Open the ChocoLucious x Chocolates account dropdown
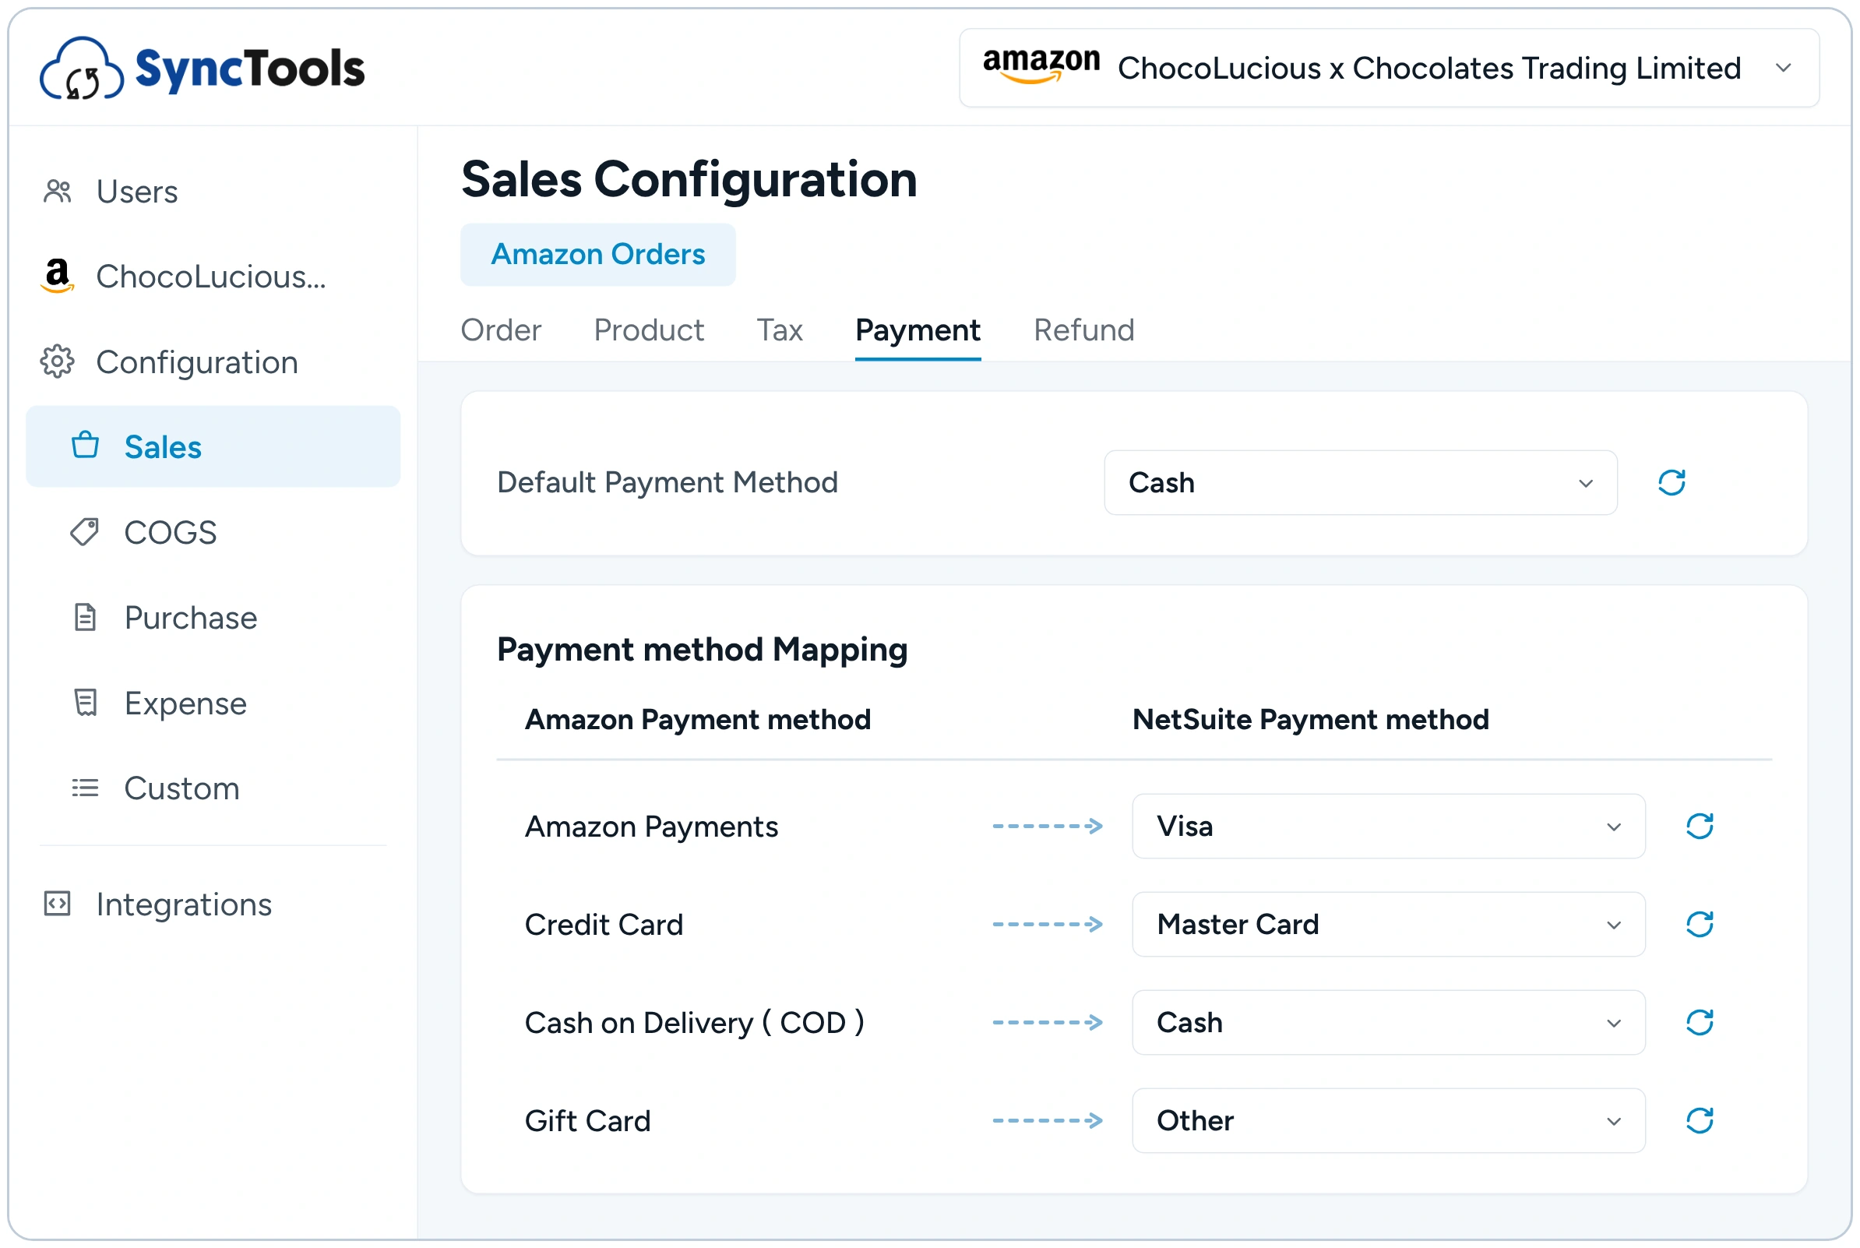Viewport: 1860px width, 1248px height. (x=1388, y=68)
